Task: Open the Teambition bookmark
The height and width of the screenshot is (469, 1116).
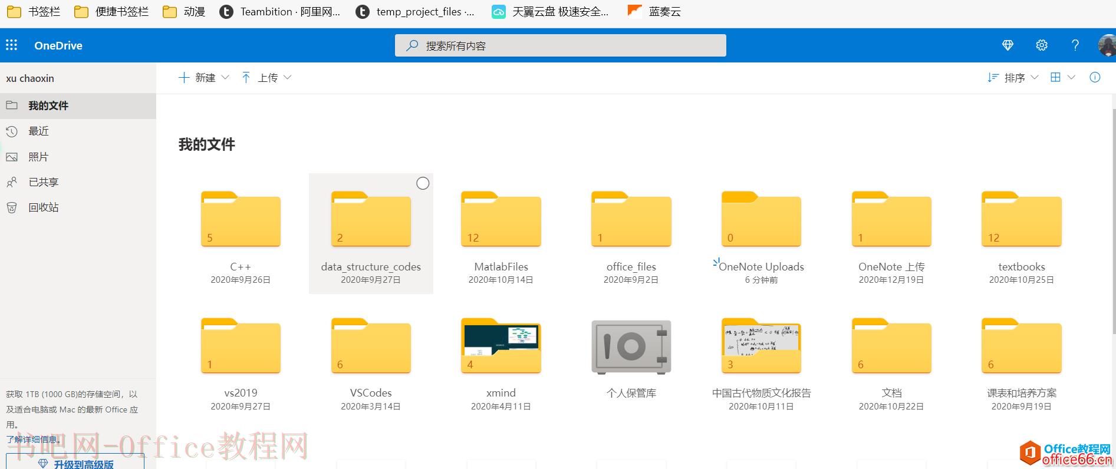Action: tap(280, 12)
